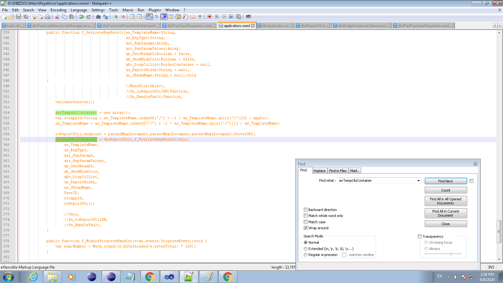
Task: Open Find with binoculars icon
Action: pyautogui.click(x=98, y=17)
